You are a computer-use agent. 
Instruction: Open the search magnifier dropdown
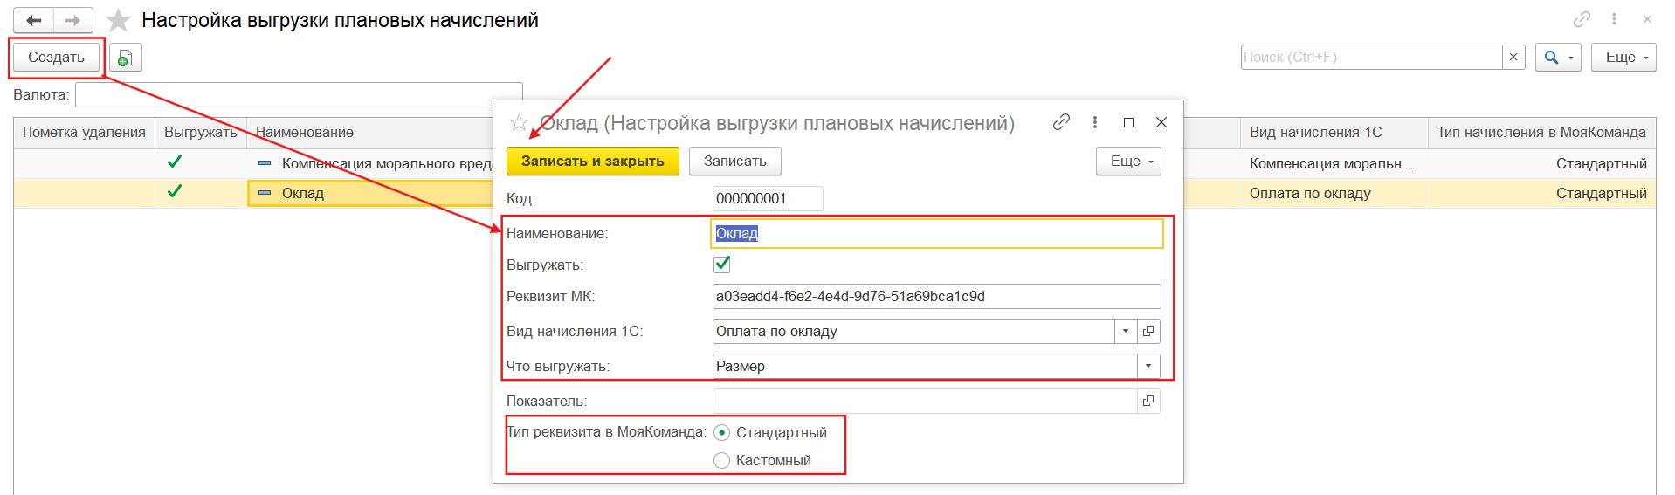[x=1557, y=57]
